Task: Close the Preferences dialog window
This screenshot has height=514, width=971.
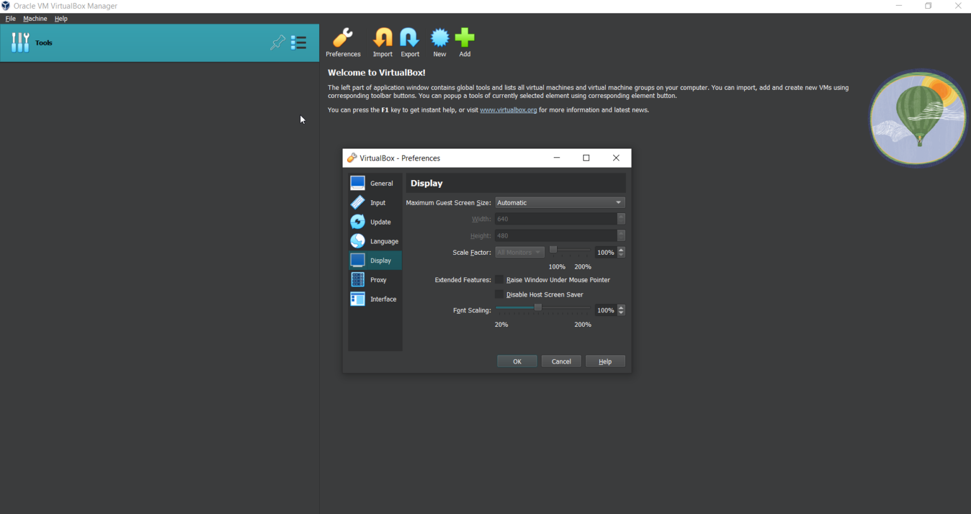Action: 616,158
